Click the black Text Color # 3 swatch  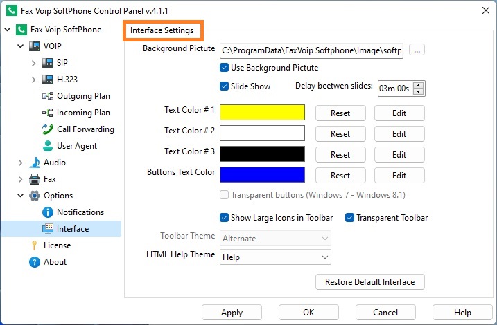(x=263, y=154)
